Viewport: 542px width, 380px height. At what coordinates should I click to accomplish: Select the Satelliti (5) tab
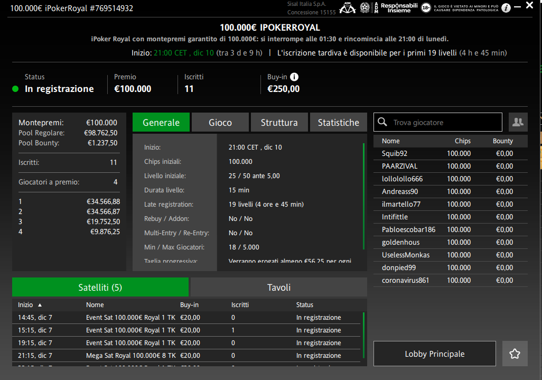click(100, 287)
